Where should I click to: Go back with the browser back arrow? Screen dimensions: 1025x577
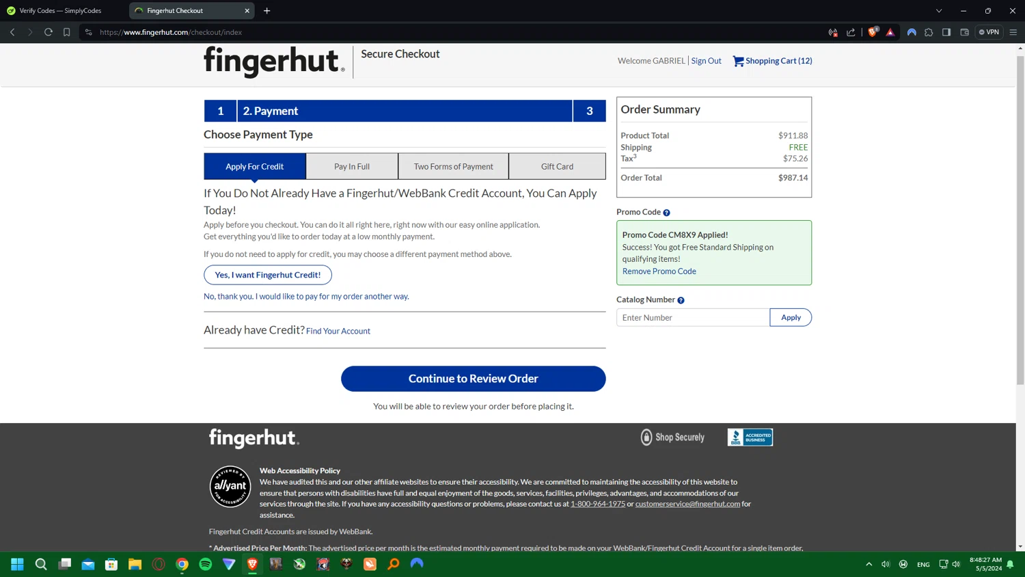[x=12, y=32]
